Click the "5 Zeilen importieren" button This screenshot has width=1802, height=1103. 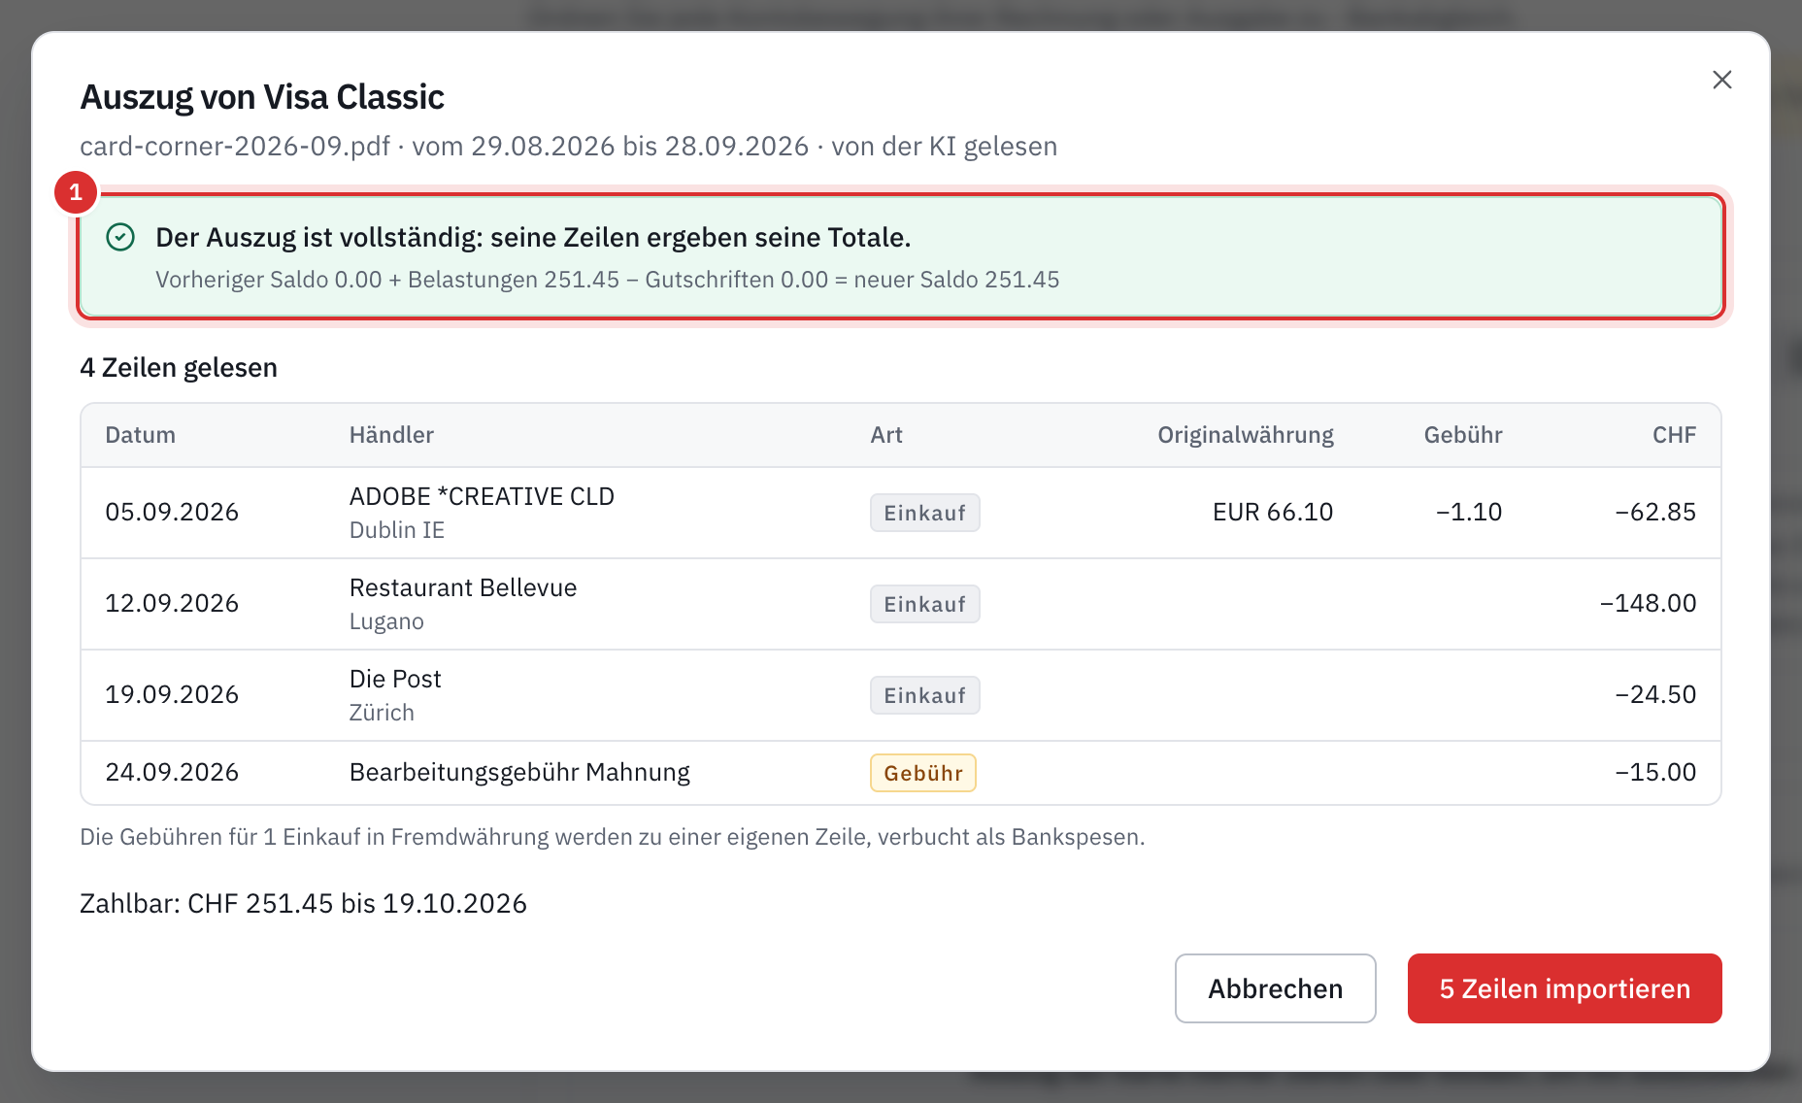(x=1564, y=988)
